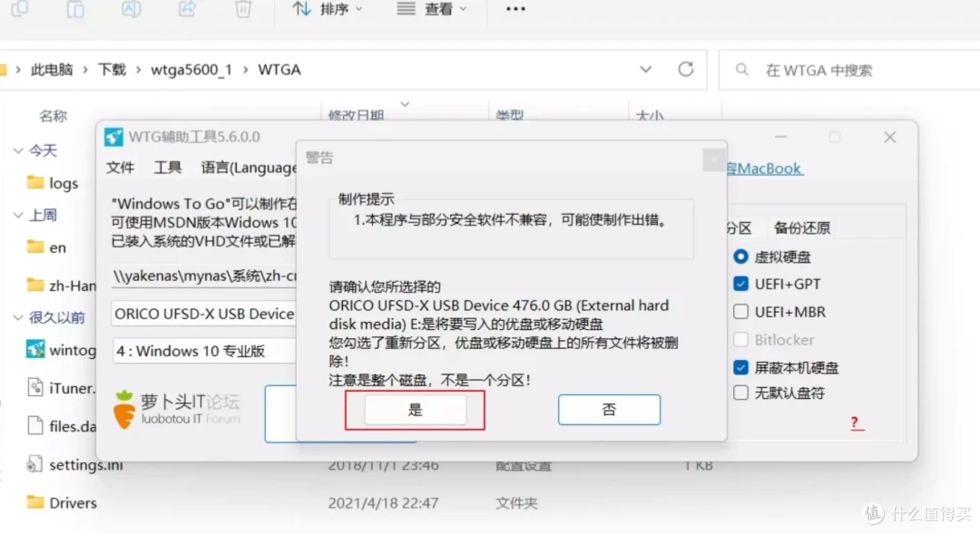Click the 否 button in the warning dialog
980x534 pixels.
click(609, 410)
